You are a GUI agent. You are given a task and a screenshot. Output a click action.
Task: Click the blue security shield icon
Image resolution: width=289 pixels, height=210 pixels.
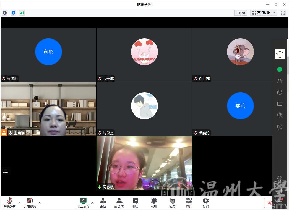click(x=13, y=13)
